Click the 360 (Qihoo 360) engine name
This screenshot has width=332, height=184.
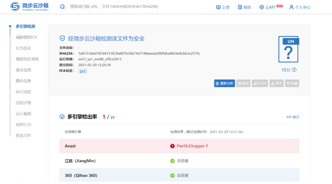point(81,175)
